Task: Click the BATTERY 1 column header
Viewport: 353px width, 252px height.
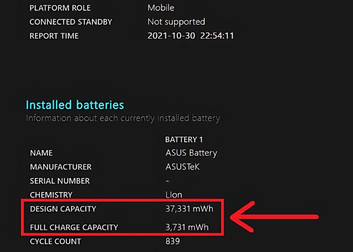Action: coord(184,139)
